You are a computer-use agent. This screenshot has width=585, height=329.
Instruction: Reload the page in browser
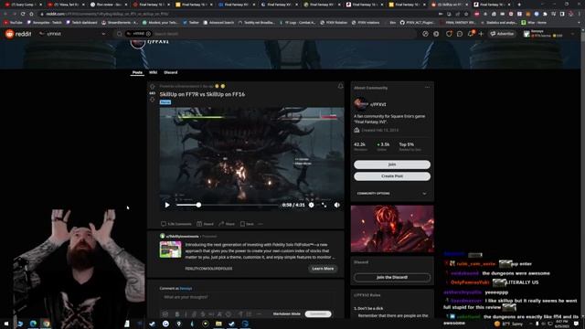[x=23, y=14]
